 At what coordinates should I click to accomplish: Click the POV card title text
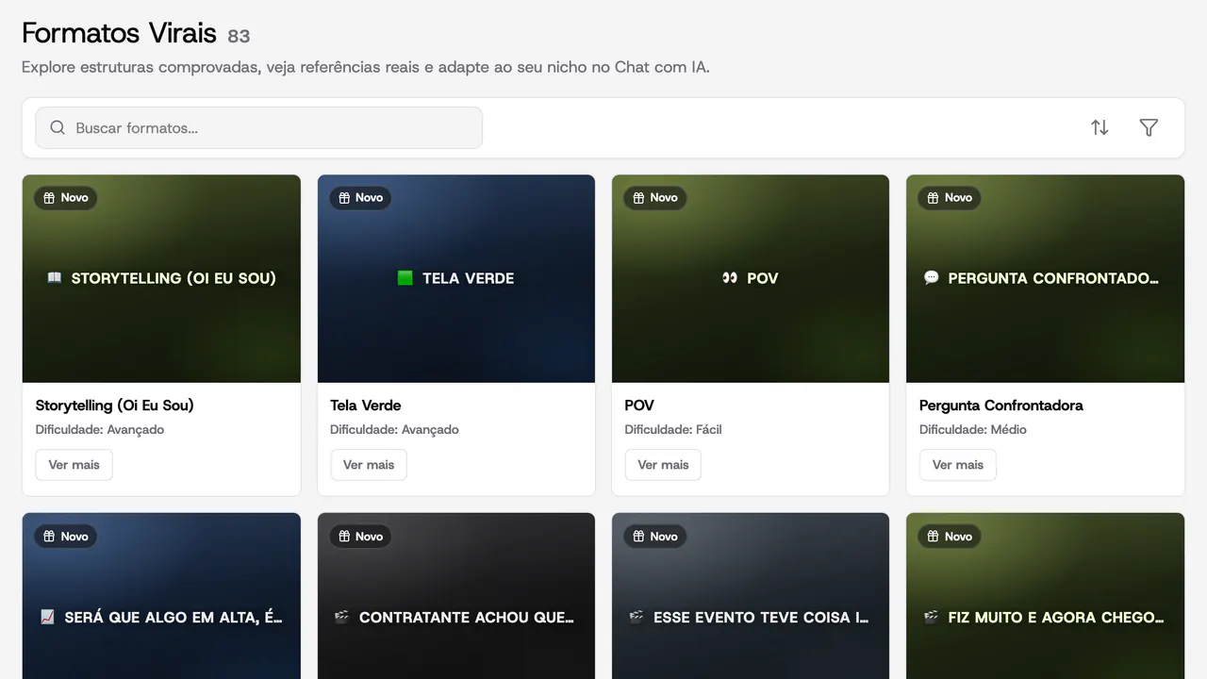pyautogui.click(x=639, y=406)
